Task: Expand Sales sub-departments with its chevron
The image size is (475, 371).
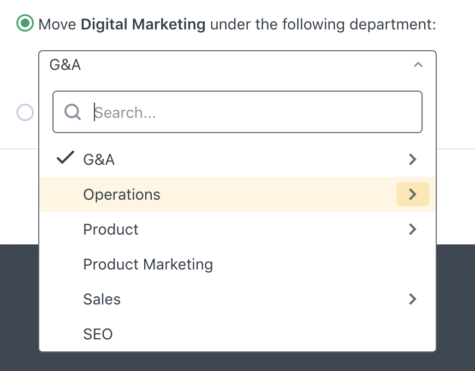Action: click(x=413, y=299)
